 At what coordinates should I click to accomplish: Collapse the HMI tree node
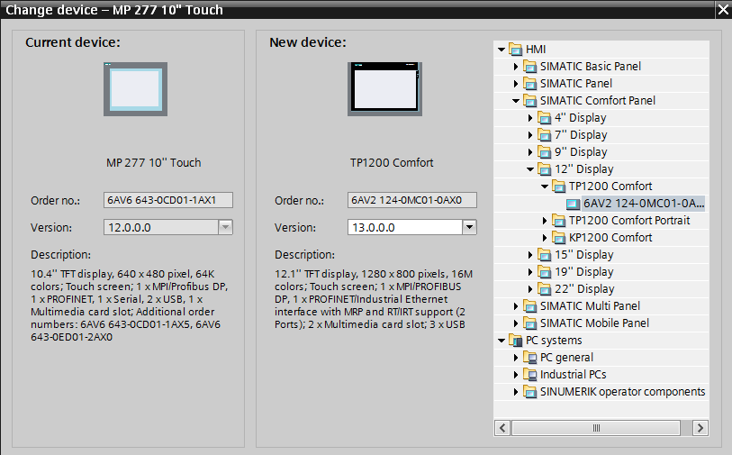[x=502, y=49]
